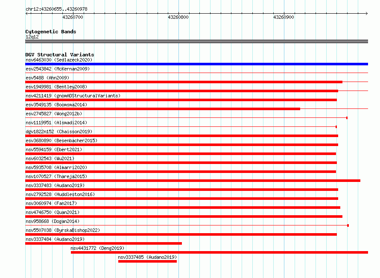Screen dimensions: 380x278
Task: Select the red esv5488 variant bar
Action: pyautogui.click(x=184, y=82)
